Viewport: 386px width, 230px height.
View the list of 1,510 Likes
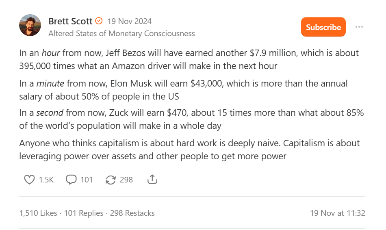38,213
